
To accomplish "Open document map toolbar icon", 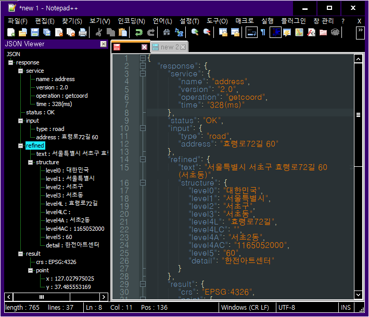I will pos(299,32).
